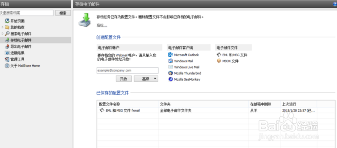
Task: Focus the example@company.com email field
Action: [x=127, y=70]
